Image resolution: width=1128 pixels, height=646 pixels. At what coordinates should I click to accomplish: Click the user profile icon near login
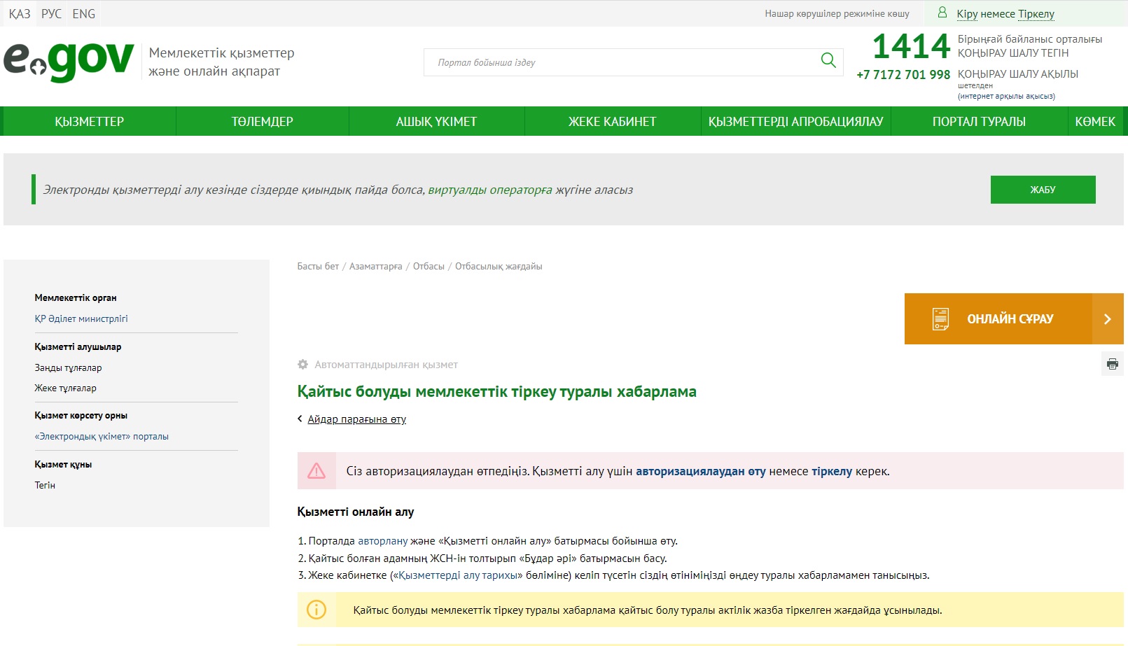pyautogui.click(x=942, y=13)
